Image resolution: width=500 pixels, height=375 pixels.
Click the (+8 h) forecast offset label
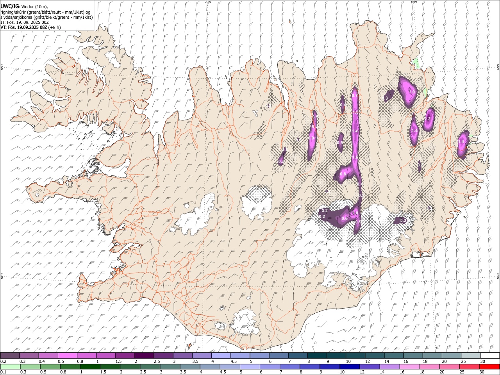pos(54,27)
